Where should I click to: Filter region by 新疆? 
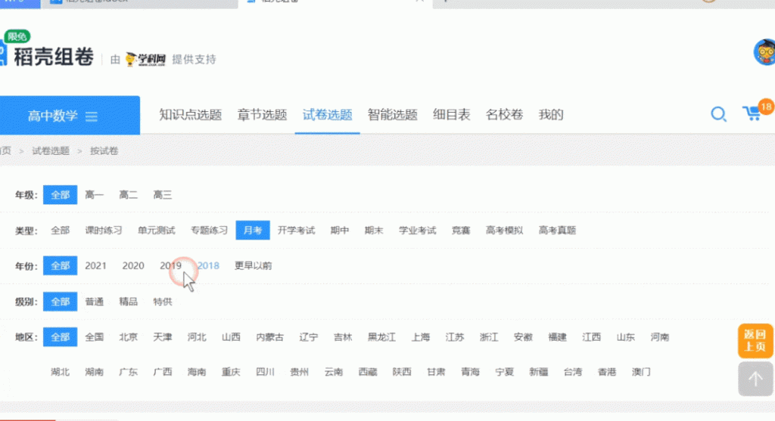(538, 372)
